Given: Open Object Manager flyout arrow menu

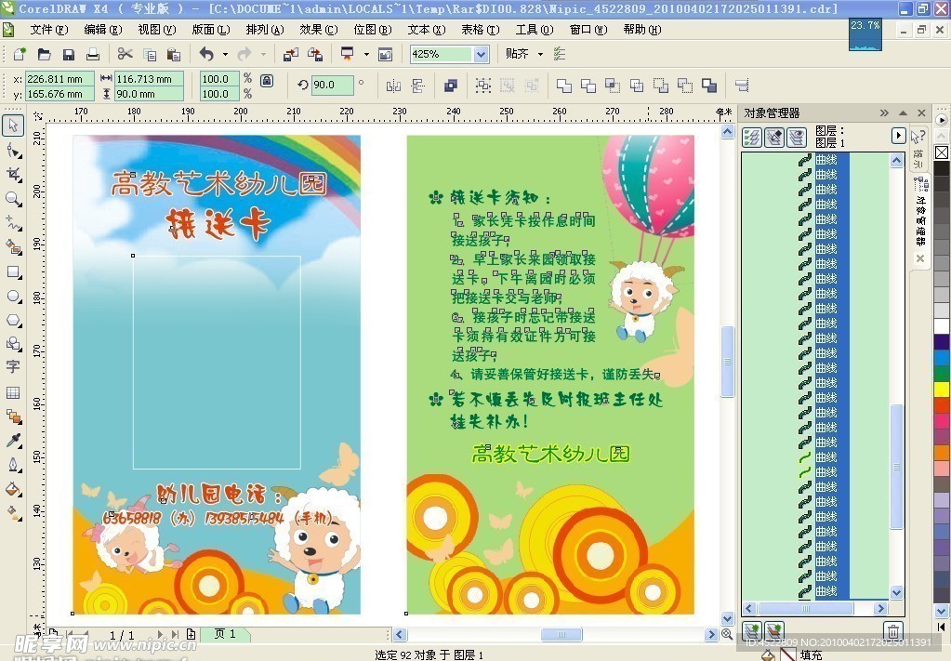Looking at the screenshot, I should (898, 136).
